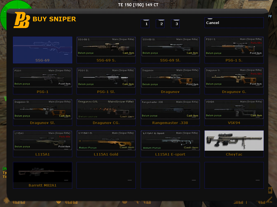This screenshot has width=277, height=207.
Task: Pick the CheyTac sniper rifle
Action: pos(234,144)
